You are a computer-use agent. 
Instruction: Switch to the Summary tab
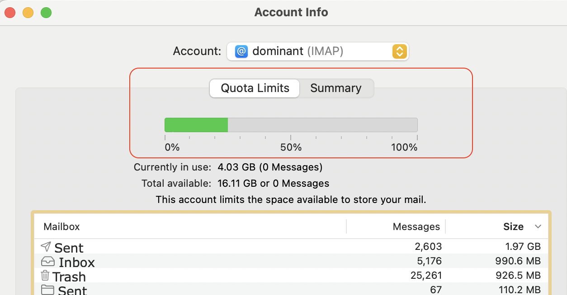click(x=336, y=88)
